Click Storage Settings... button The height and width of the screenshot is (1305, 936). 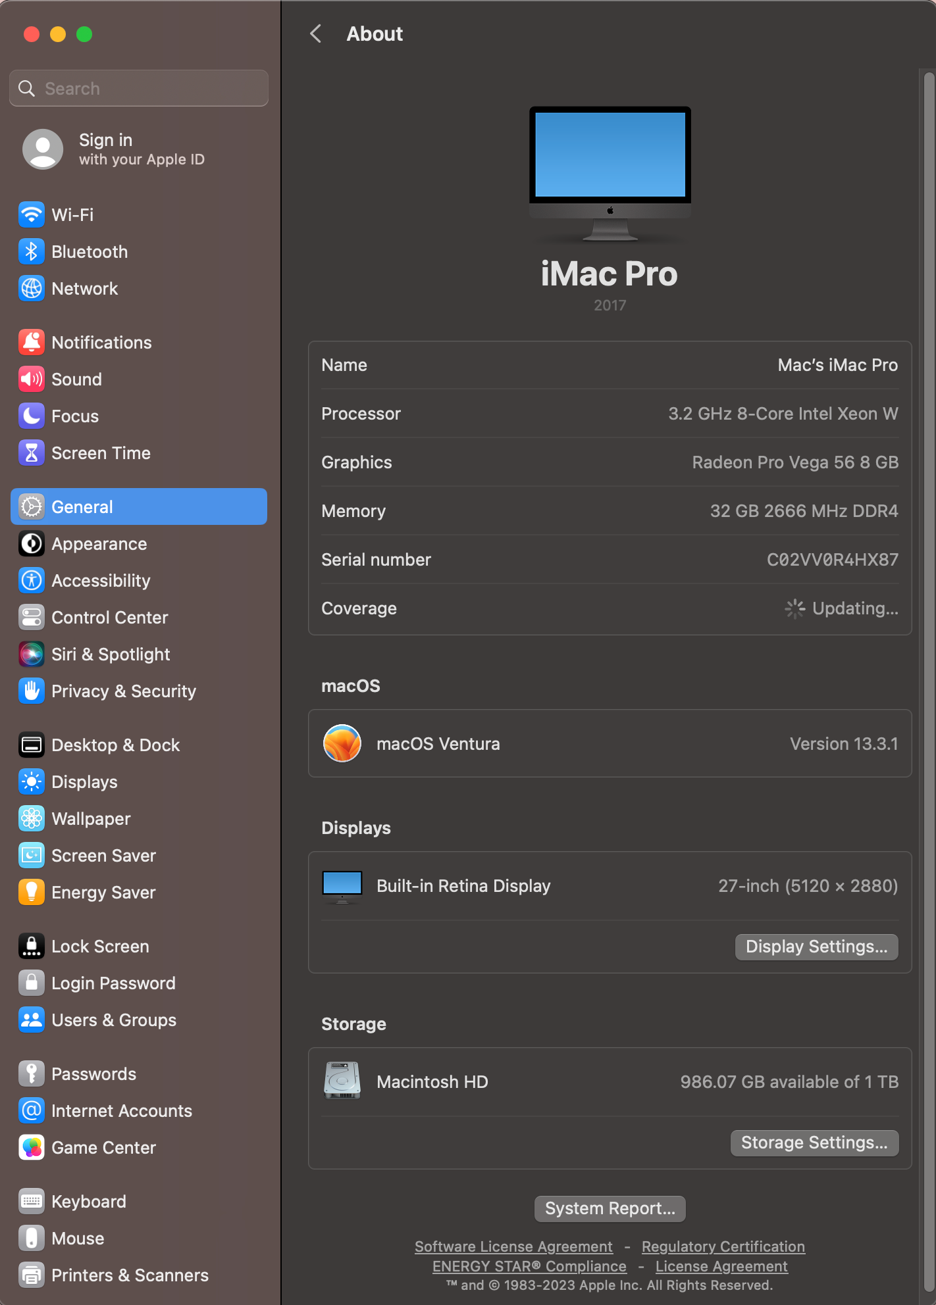tap(814, 1143)
